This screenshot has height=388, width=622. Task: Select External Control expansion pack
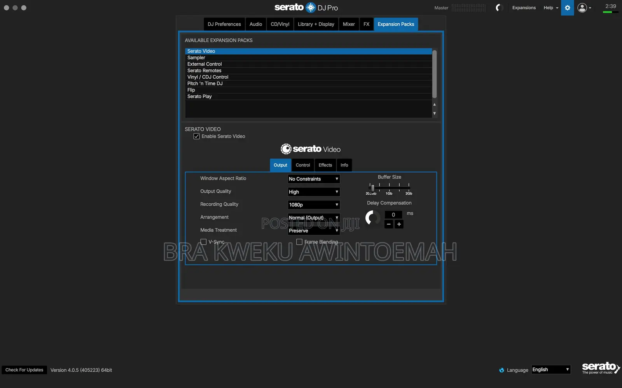[308, 64]
